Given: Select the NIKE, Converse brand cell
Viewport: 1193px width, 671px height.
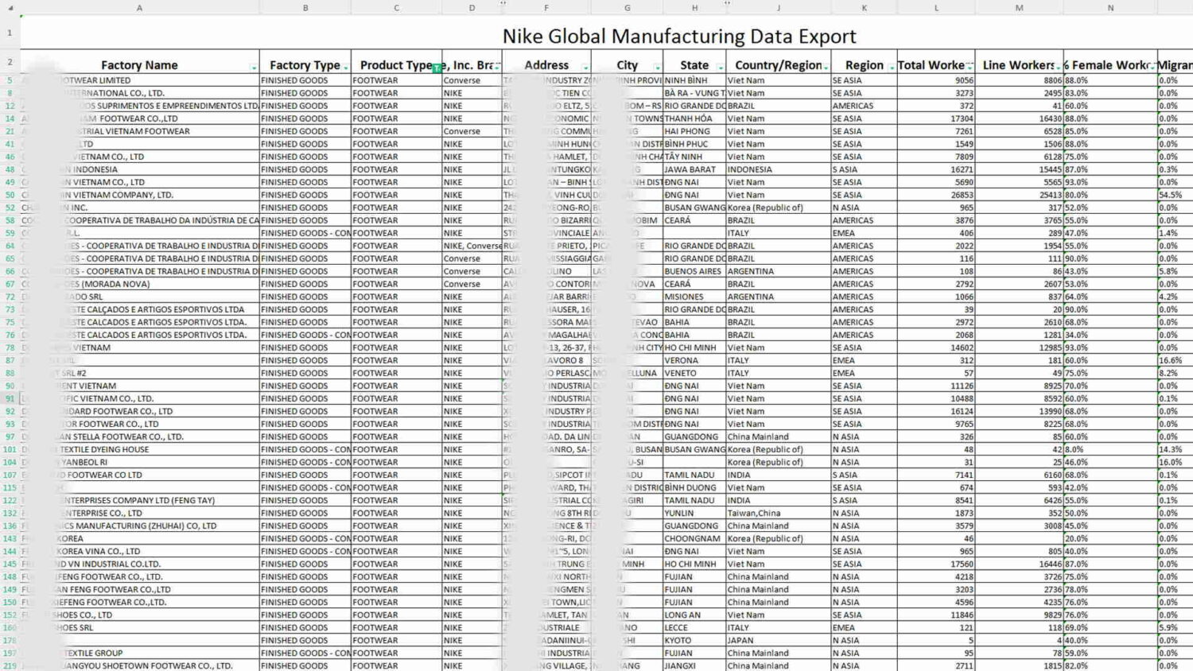Looking at the screenshot, I should coord(472,246).
